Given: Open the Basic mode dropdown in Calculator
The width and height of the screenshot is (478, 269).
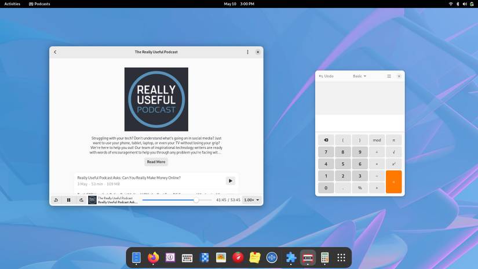Looking at the screenshot, I should click(x=360, y=77).
